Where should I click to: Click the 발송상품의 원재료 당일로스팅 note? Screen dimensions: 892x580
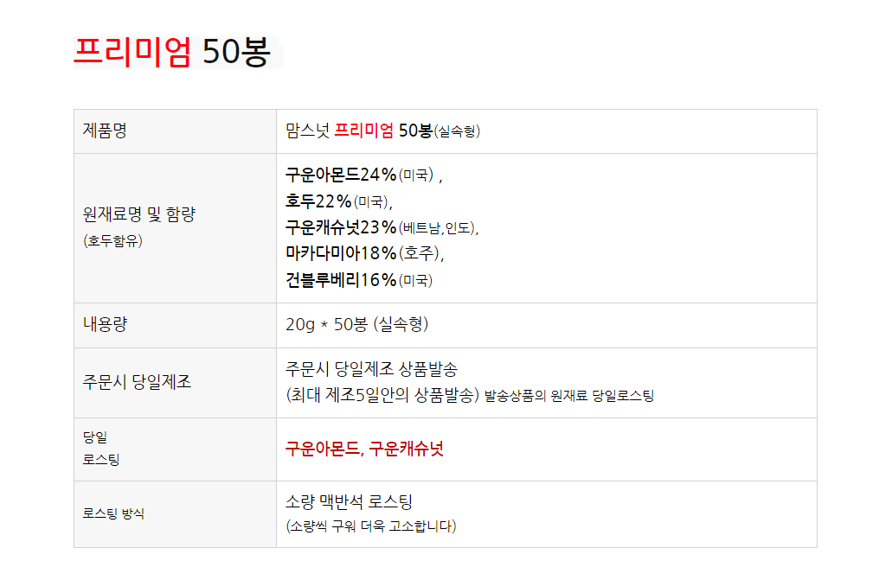pos(569,397)
